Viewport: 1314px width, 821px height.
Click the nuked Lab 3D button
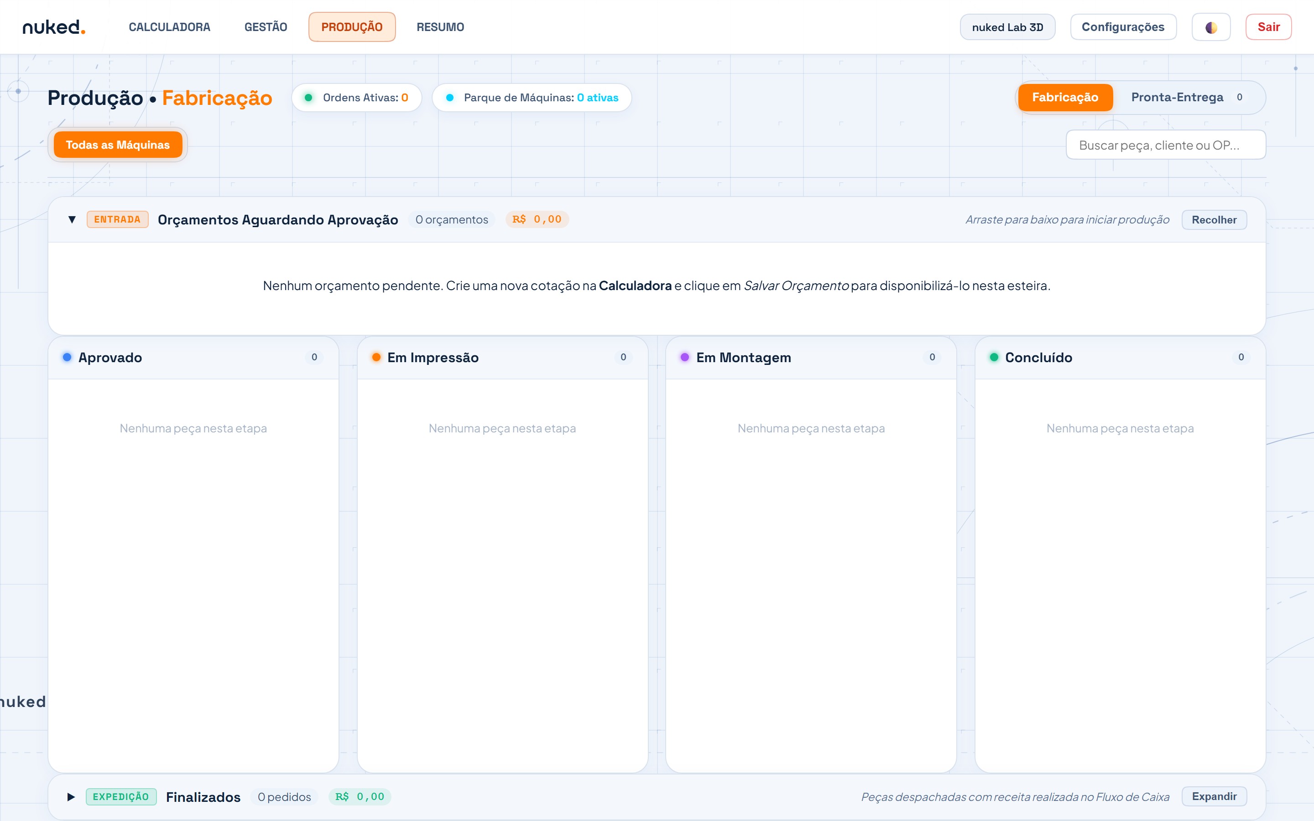[1007, 27]
